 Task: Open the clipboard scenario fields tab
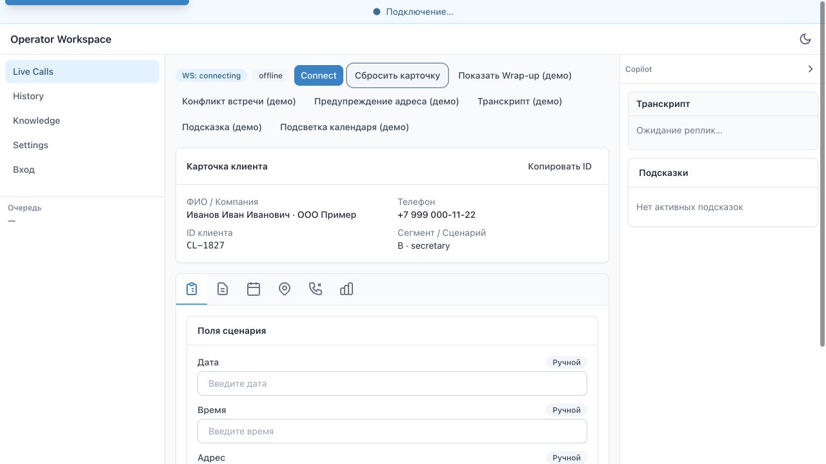point(192,289)
